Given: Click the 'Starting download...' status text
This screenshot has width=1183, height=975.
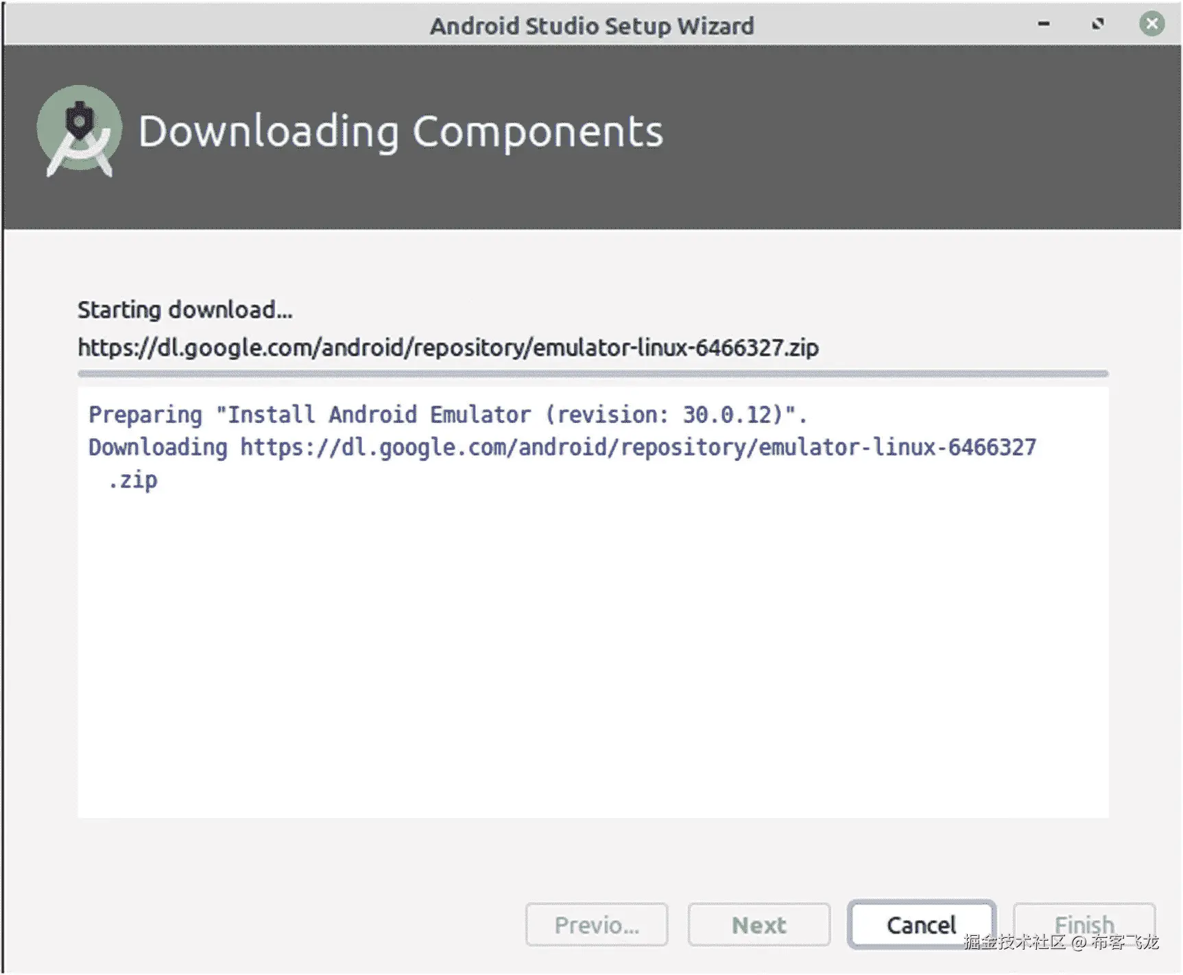Looking at the screenshot, I should pos(184,310).
